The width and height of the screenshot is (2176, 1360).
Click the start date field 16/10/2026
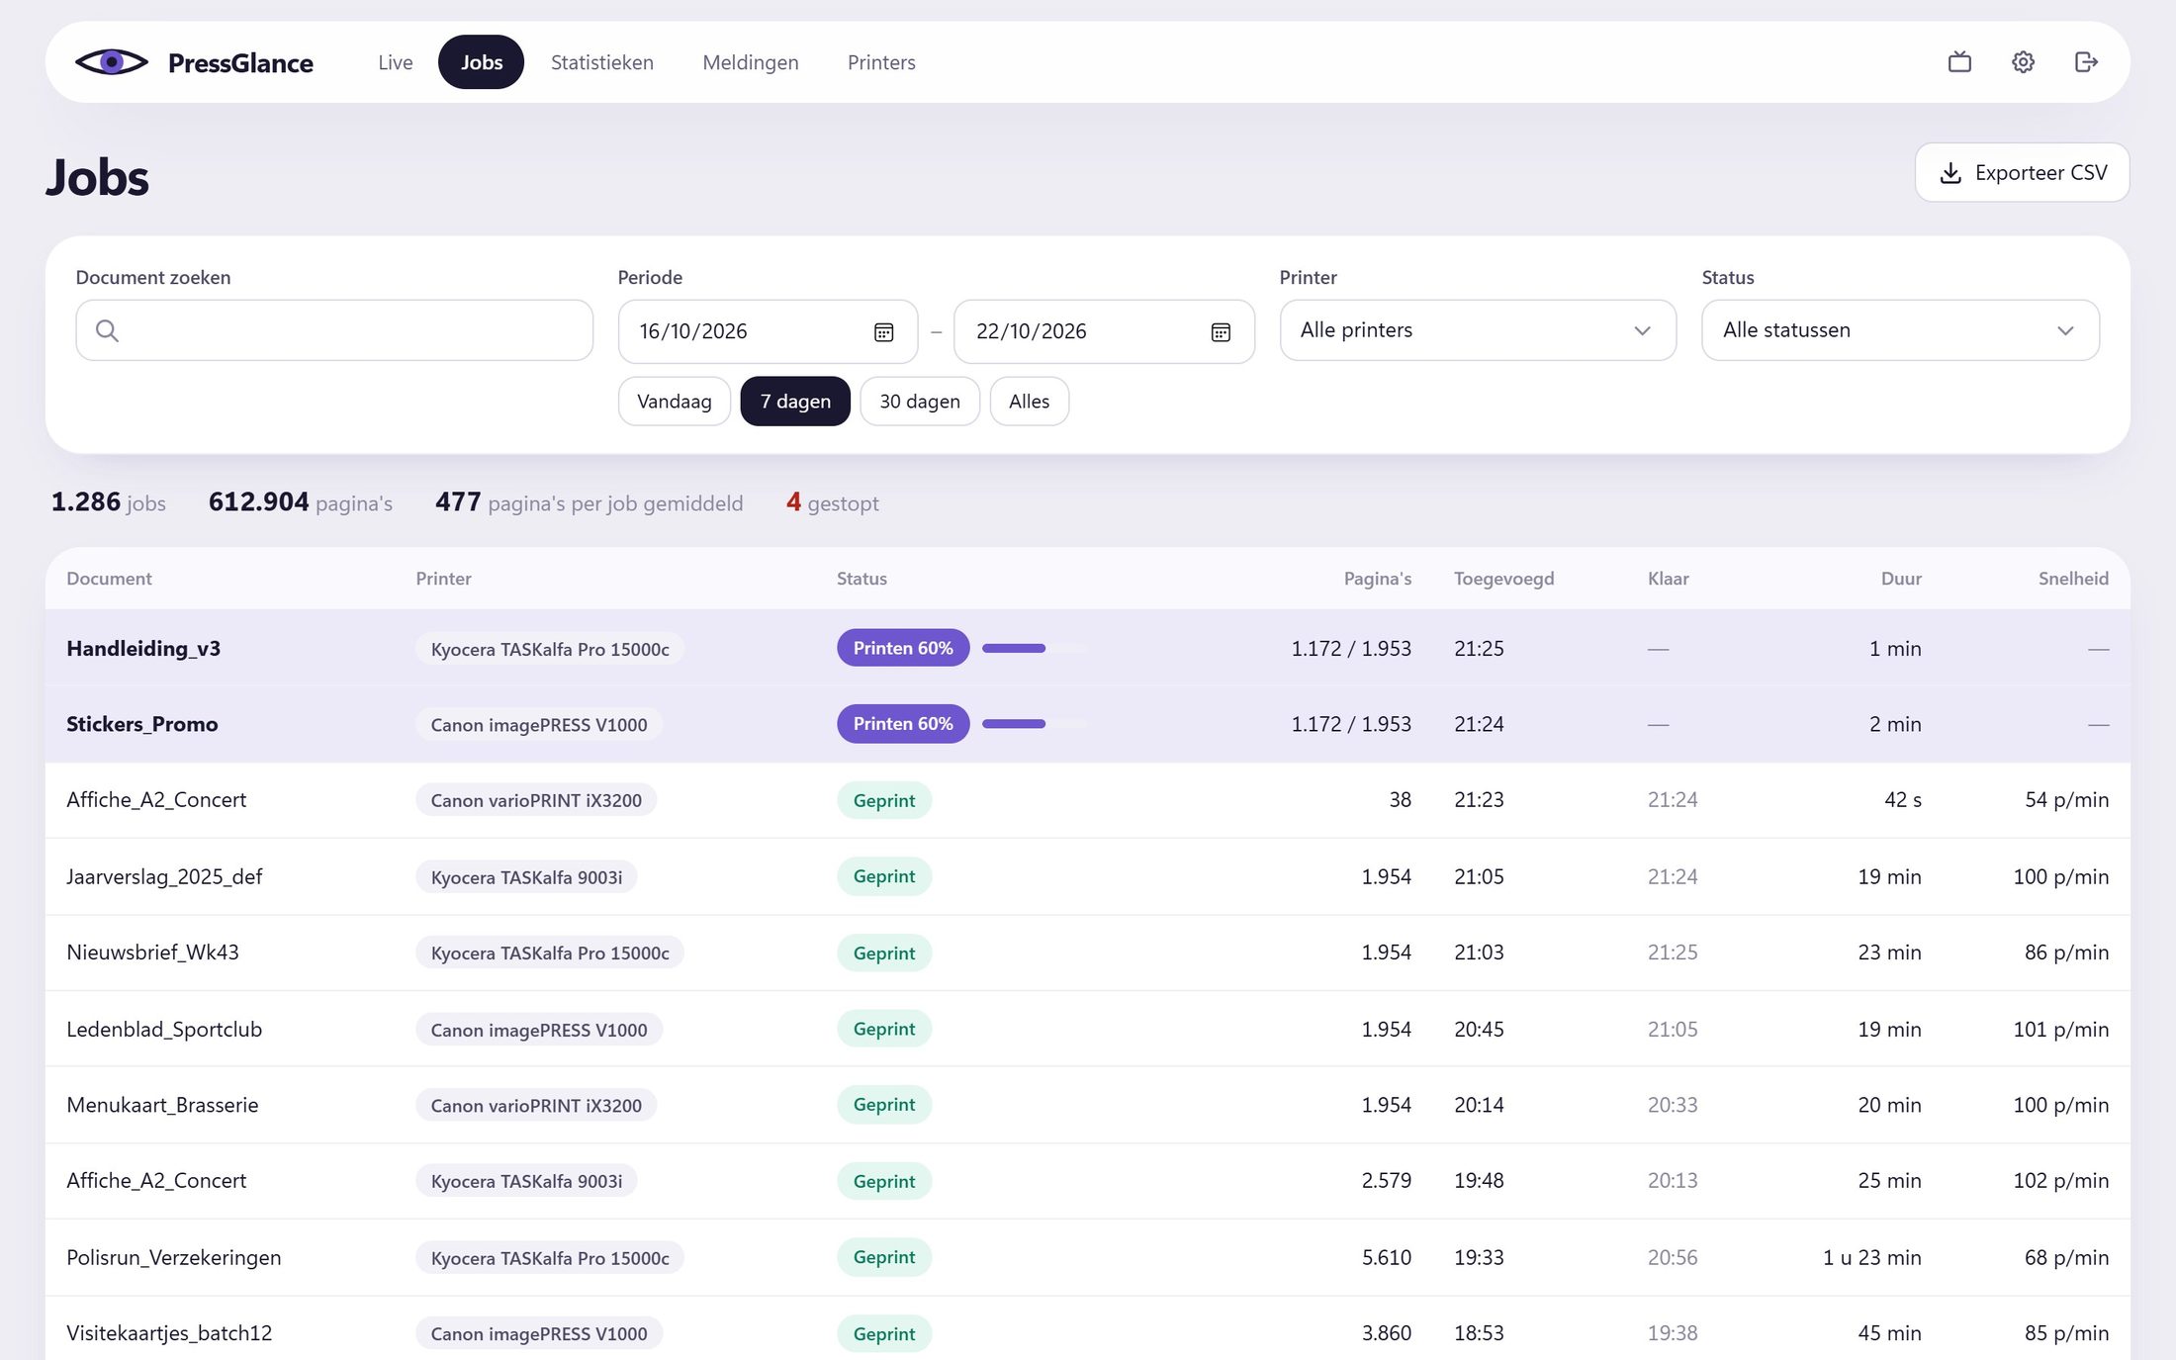pyautogui.click(x=768, y=332)
